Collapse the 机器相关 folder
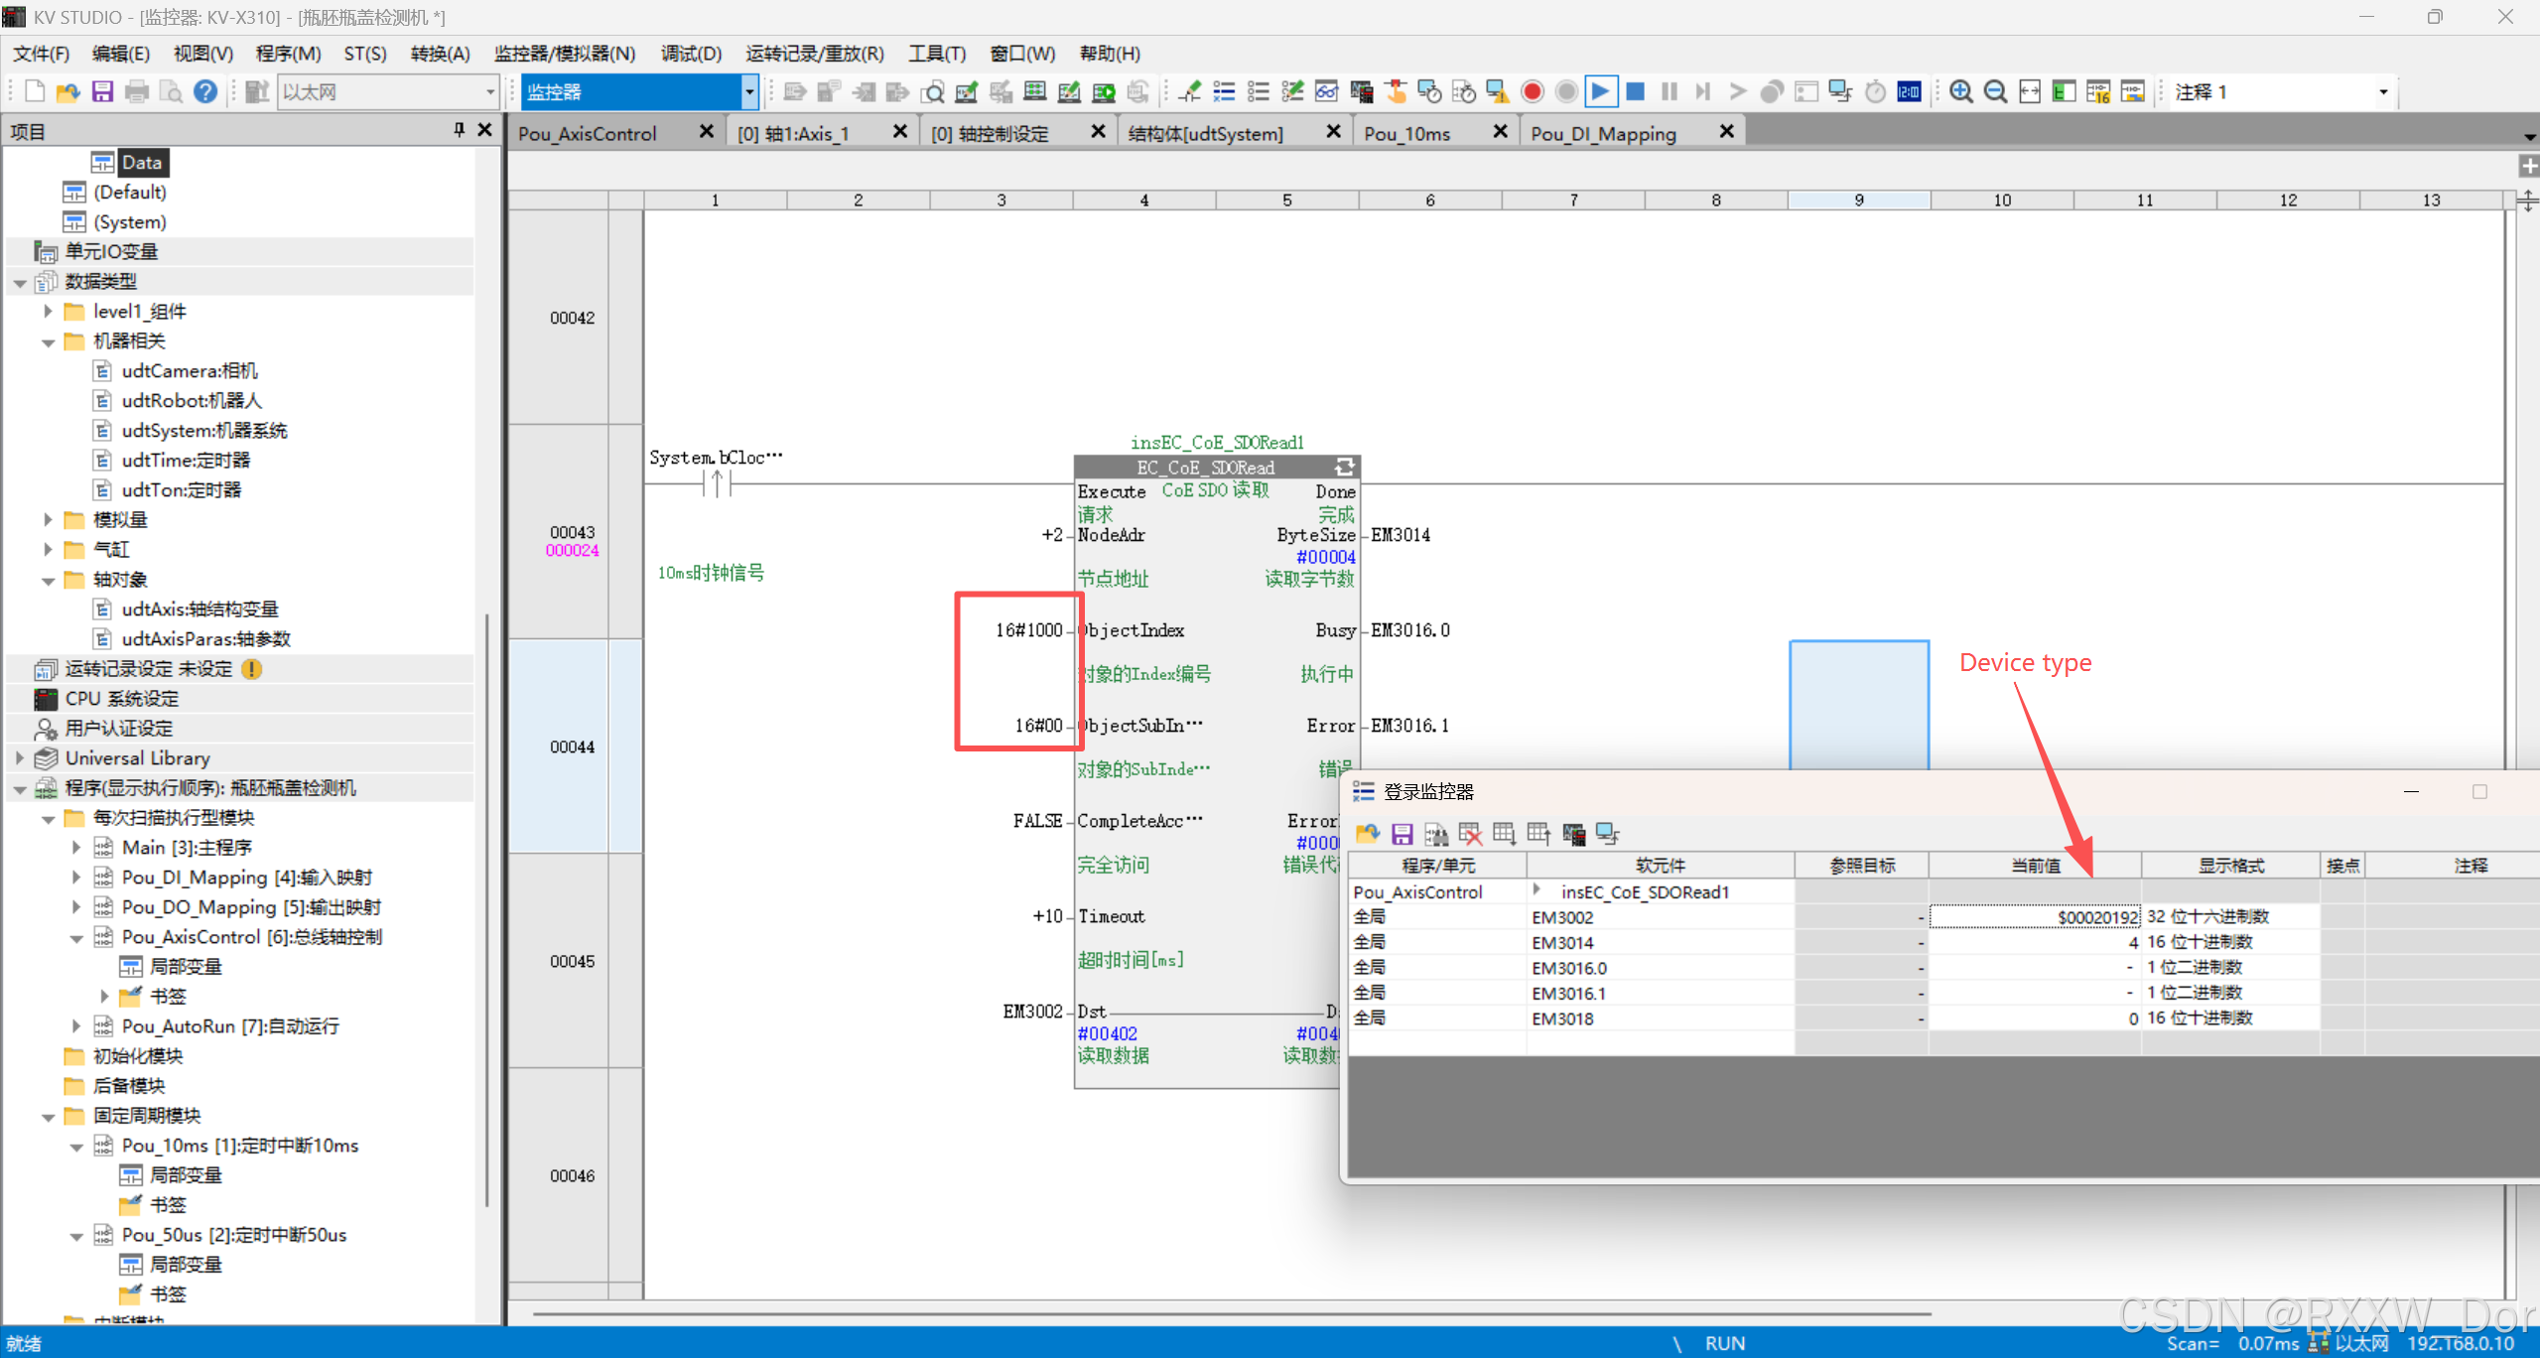This screenshot has width=2540, height=1358. click(48, 341)
